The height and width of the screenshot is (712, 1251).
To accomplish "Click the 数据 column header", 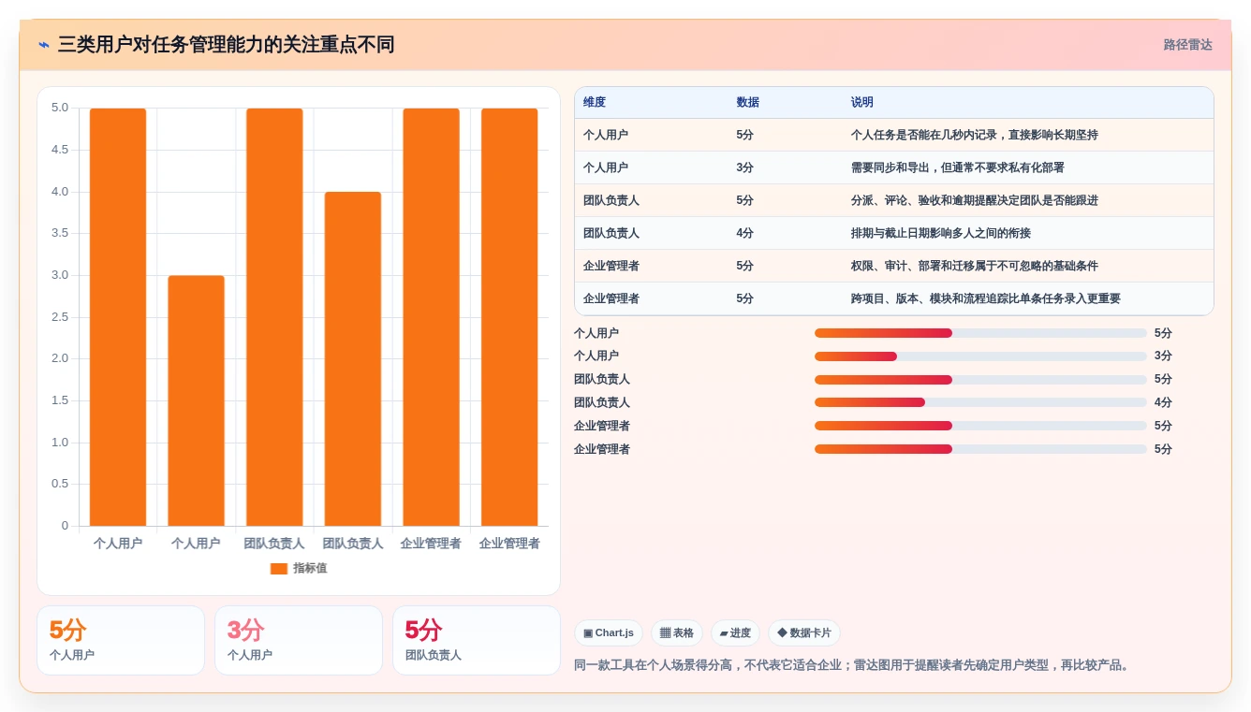I will [x=748, y=103].
